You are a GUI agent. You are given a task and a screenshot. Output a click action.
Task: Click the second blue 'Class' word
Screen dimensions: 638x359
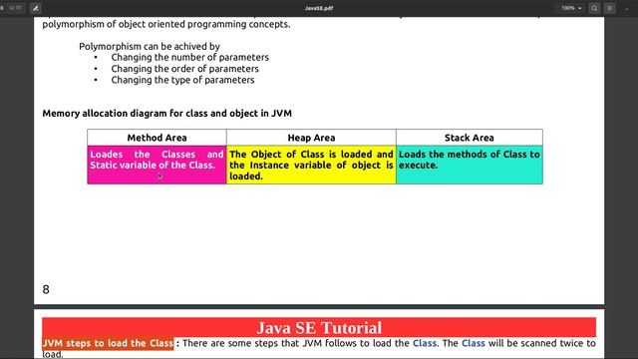[x=474, y=343]
